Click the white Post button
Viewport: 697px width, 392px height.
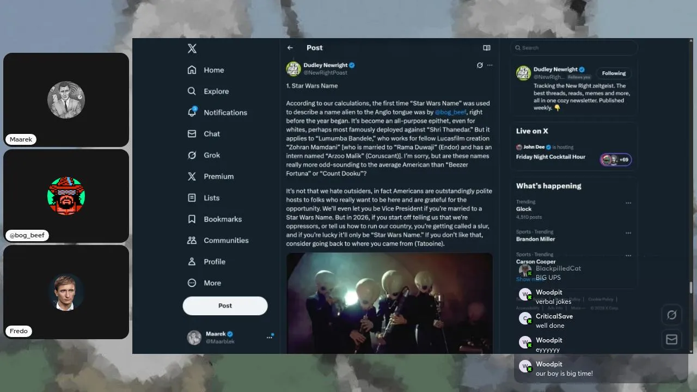click(x=225, y=306)
